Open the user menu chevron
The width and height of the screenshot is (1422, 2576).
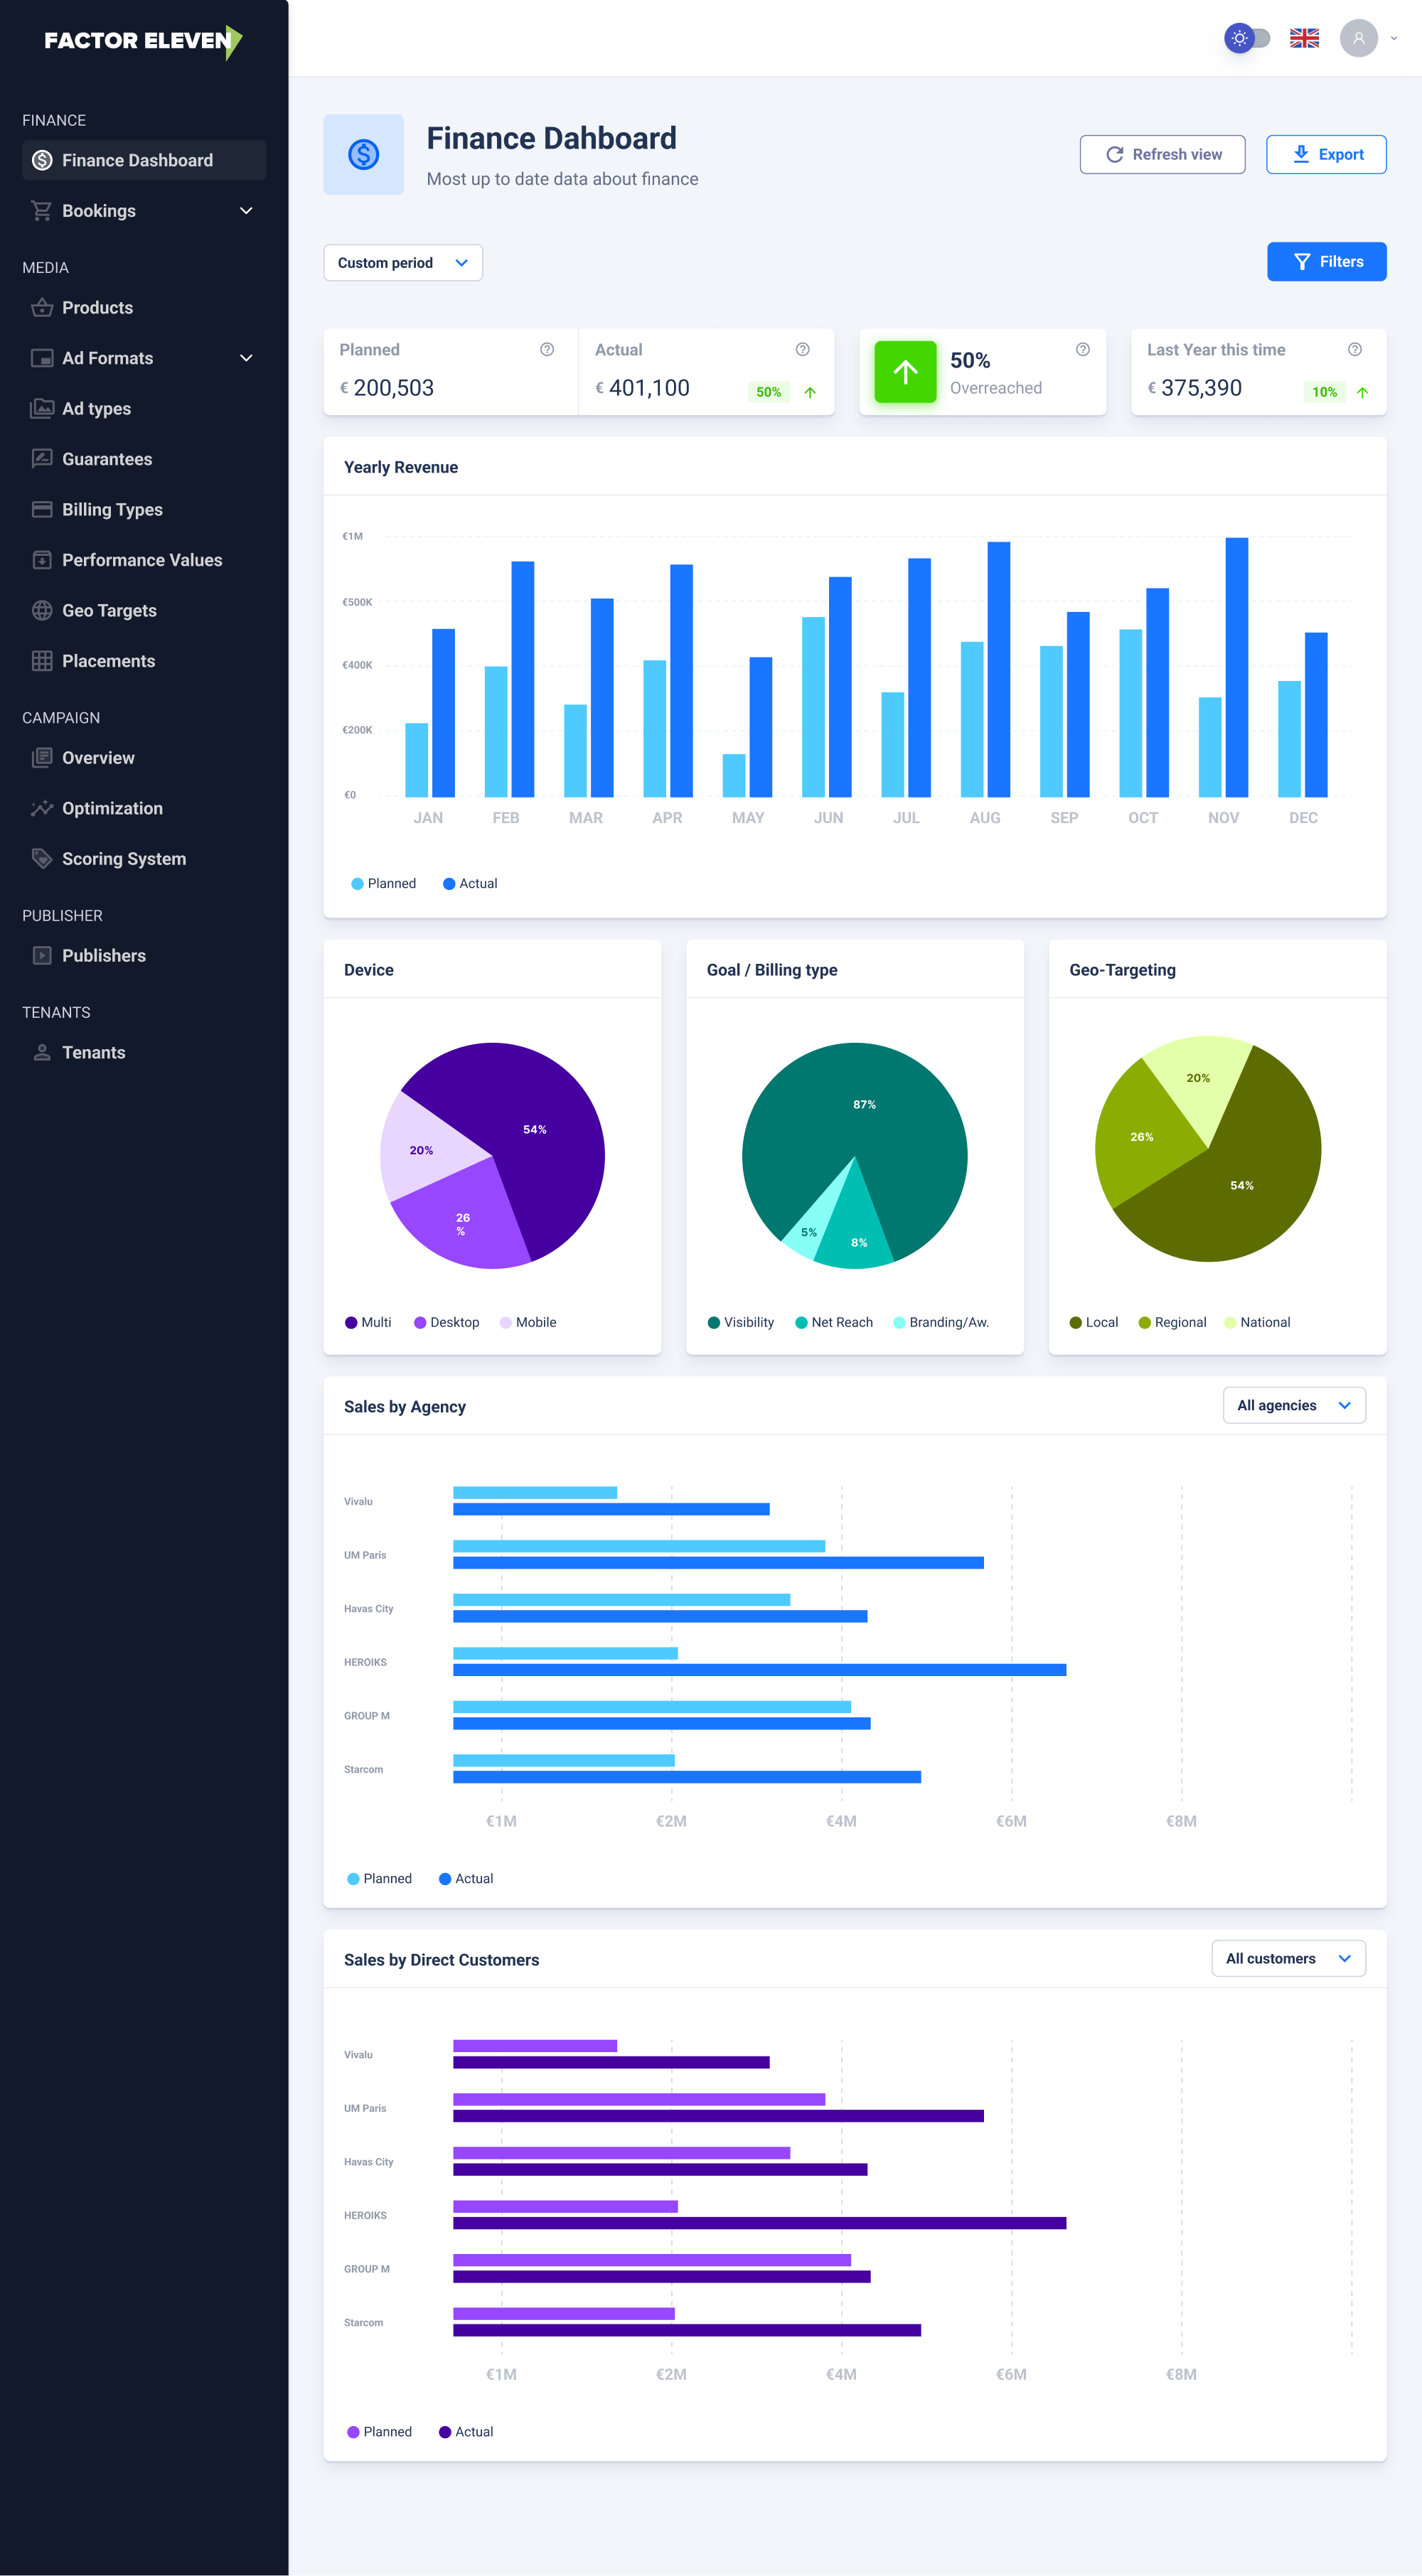[1393, 39]
